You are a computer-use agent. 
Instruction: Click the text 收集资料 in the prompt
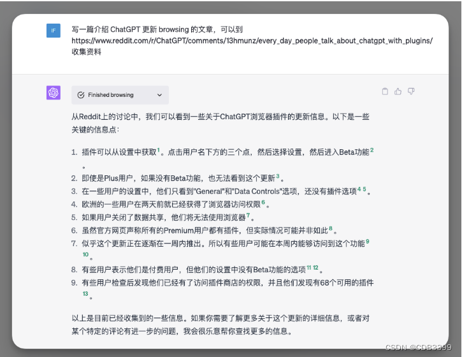click(x=86, y=52)
